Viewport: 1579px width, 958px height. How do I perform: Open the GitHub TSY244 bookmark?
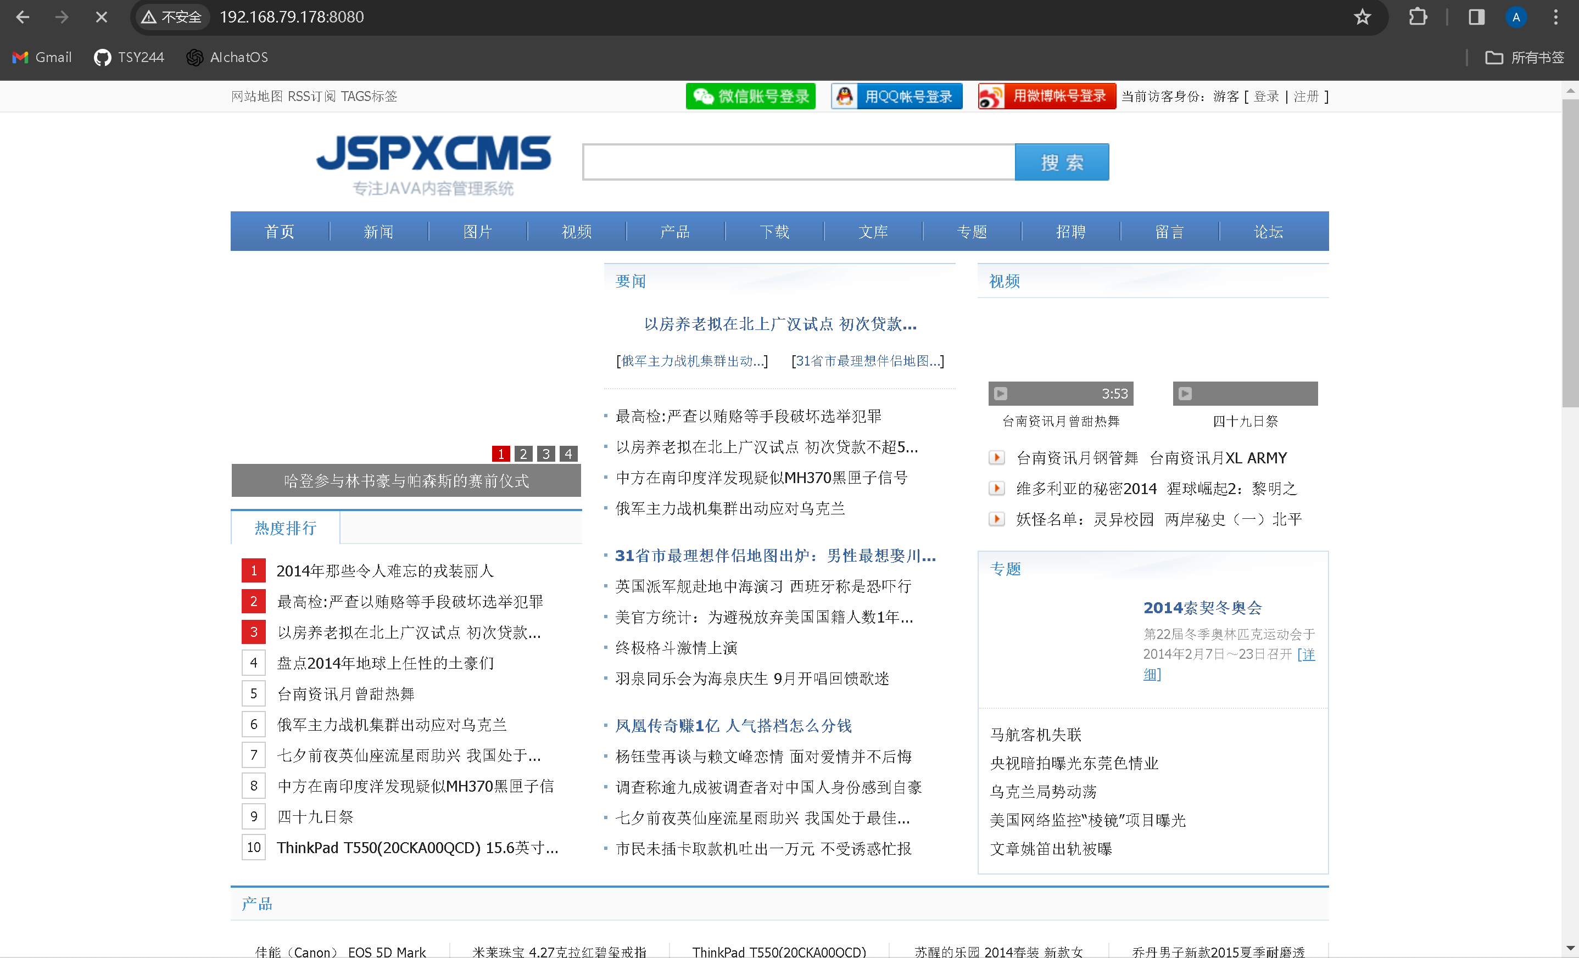[x=129, y=58]
